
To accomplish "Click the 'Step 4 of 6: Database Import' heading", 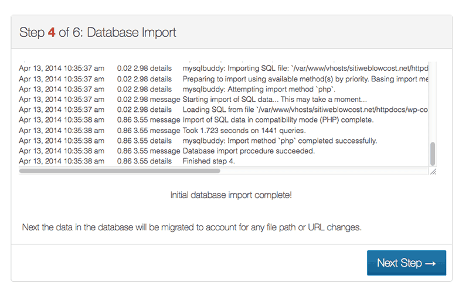I will tap(98, 32).
